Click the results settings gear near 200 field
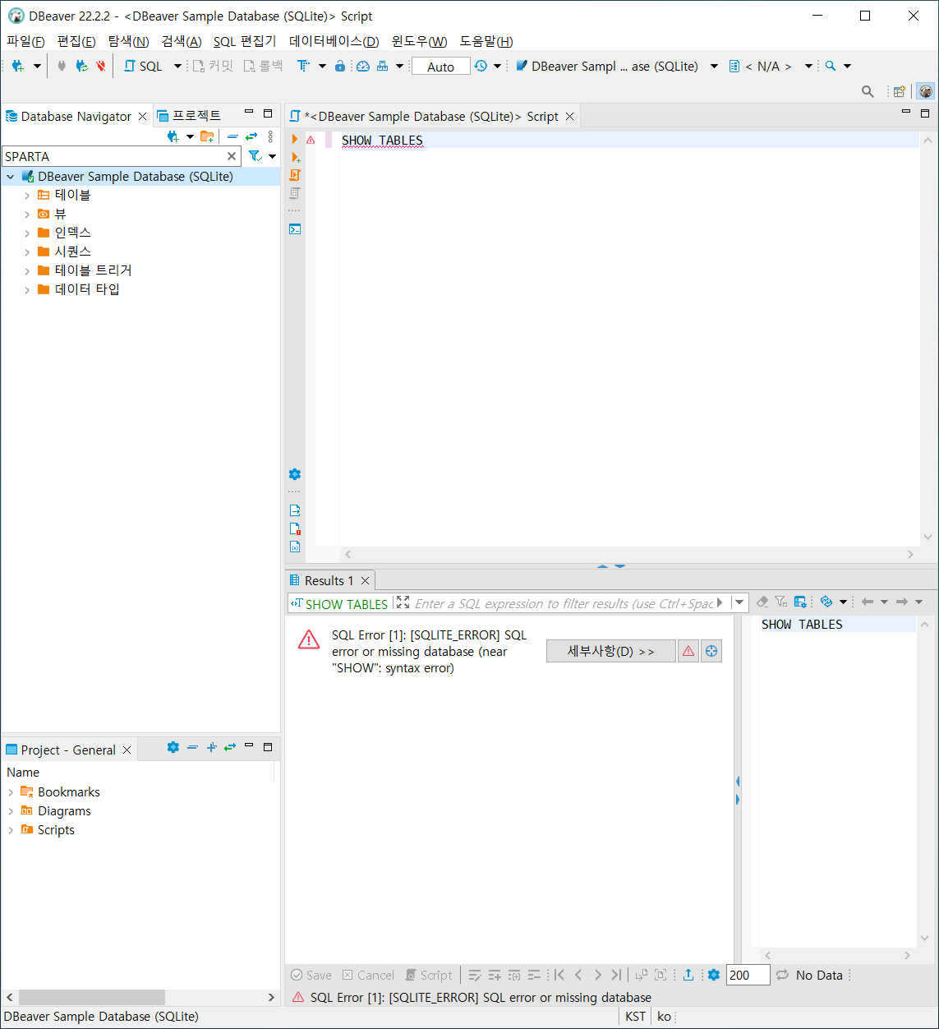 pos(713,975)
